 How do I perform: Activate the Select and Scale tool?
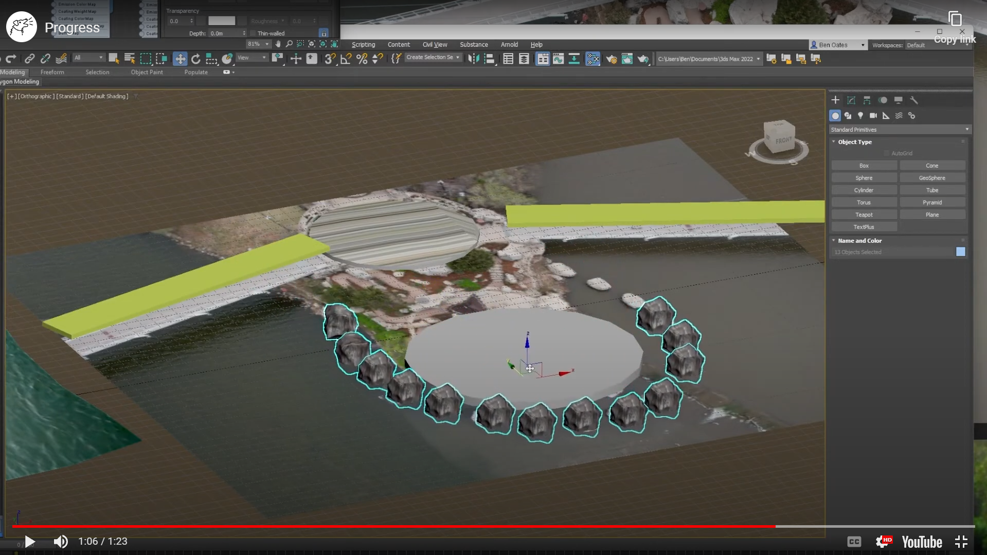[x=211, y=59]
